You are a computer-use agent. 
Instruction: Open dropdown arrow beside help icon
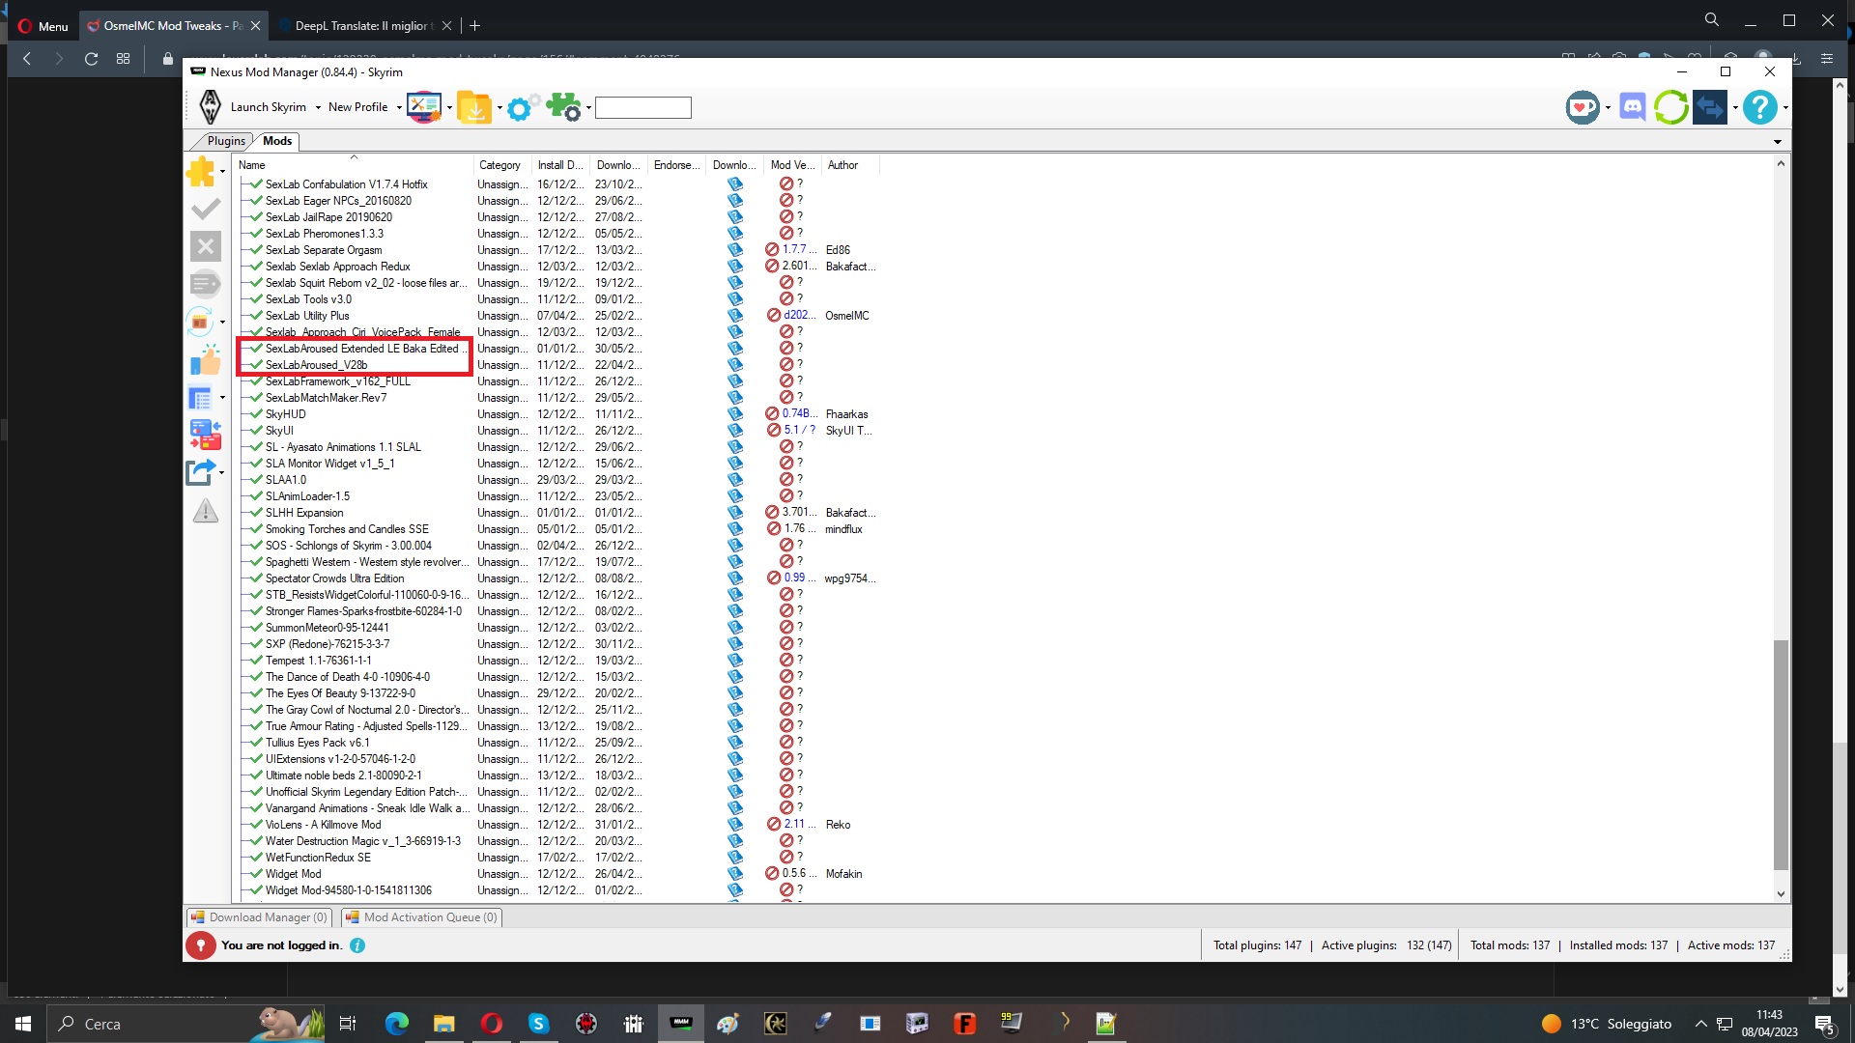coord(1785,108)
